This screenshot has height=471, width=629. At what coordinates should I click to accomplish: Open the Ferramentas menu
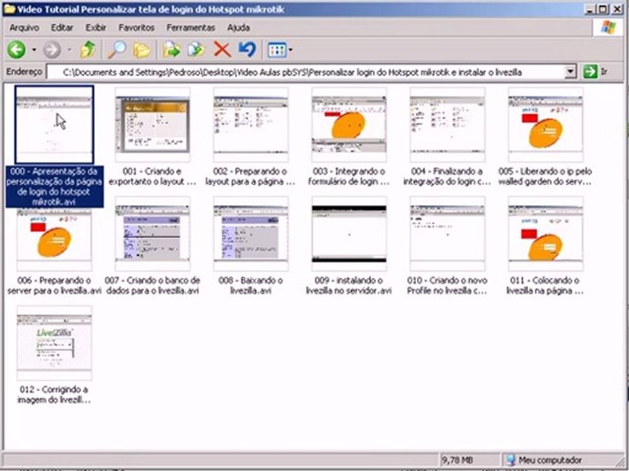pos(191,27)
